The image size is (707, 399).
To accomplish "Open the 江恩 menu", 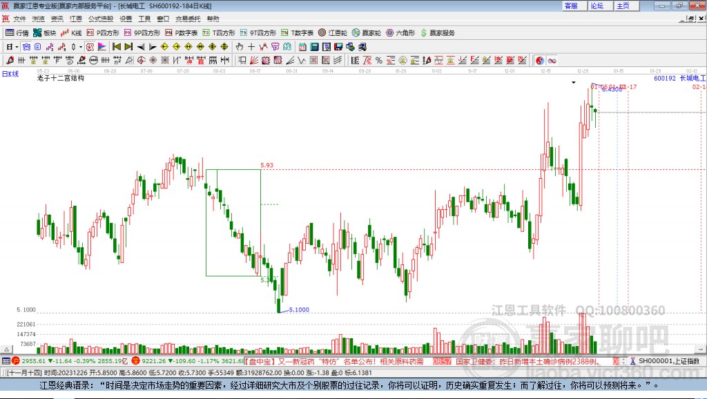I will click(76, 19).
